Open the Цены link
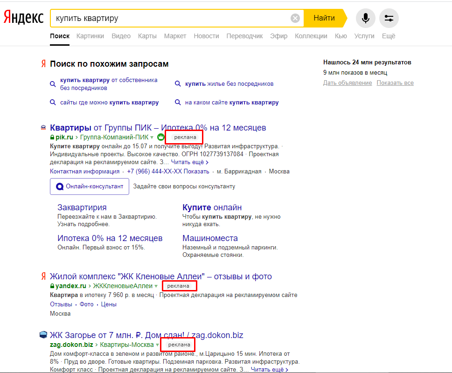 pos(109,304)
